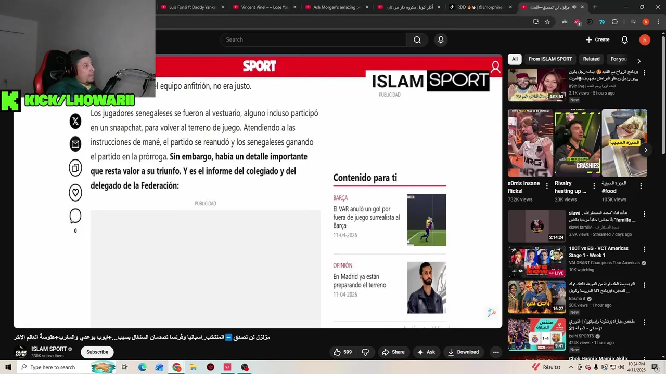Open Task View in the taskbar

tap(125, 367)
